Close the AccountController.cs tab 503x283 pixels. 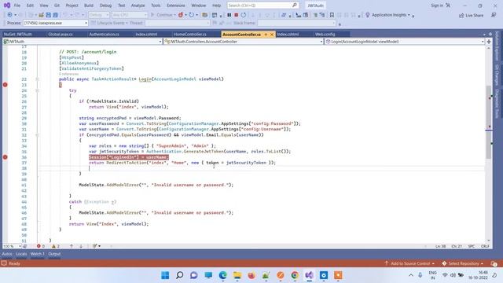272,35
